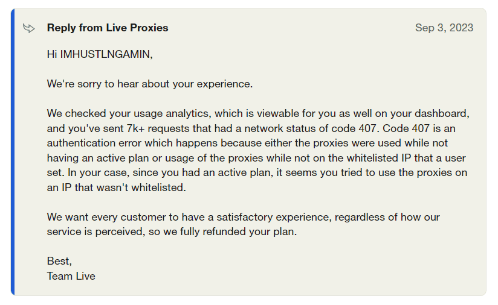The height and width of the screenshot is (305, 498).
Task: Click 'Live Proxies' in the reply header
Action: 137,28
